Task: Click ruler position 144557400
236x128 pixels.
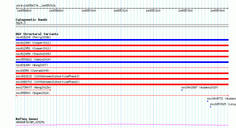Action: click(217, 11)
